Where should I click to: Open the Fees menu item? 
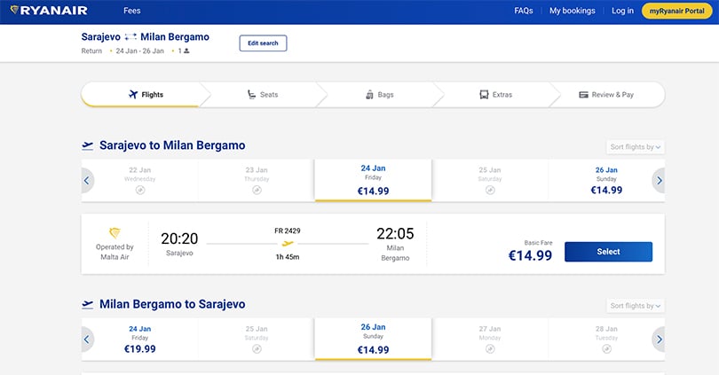132,11
